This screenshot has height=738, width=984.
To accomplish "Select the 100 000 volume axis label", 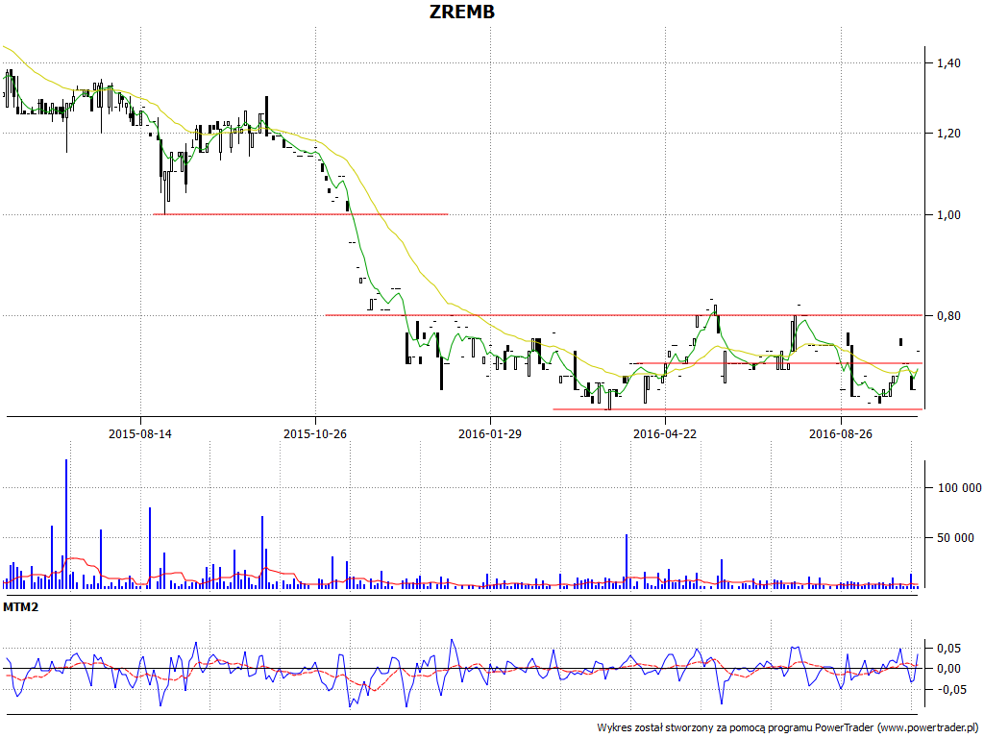I will (959, 487).
